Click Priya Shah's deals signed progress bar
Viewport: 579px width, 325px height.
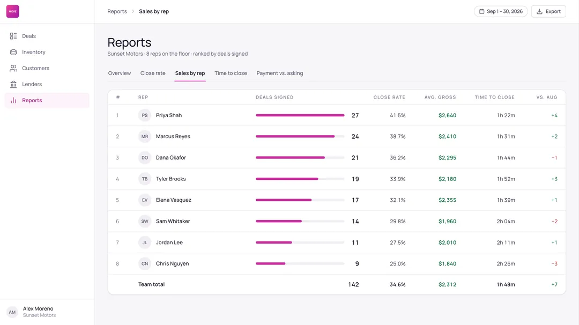pos(300,116)
